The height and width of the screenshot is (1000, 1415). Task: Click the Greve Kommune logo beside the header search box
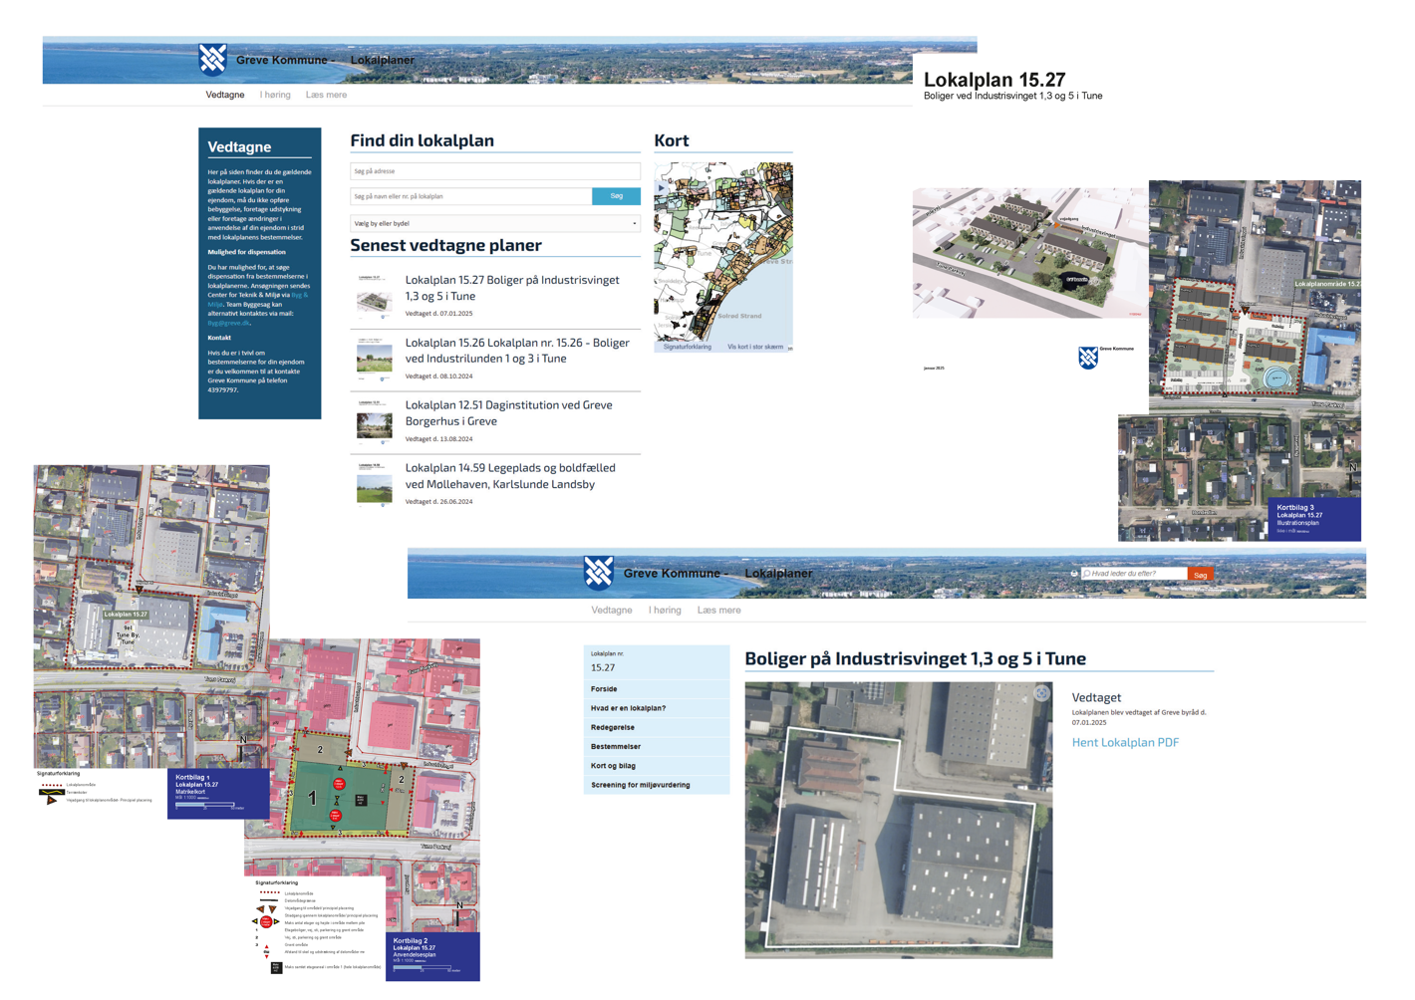click(598, 572)
